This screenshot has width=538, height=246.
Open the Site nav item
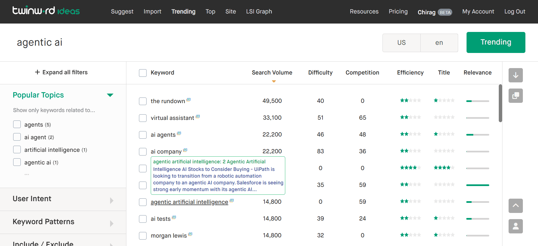pyautogui.click(x=231, y=11)
